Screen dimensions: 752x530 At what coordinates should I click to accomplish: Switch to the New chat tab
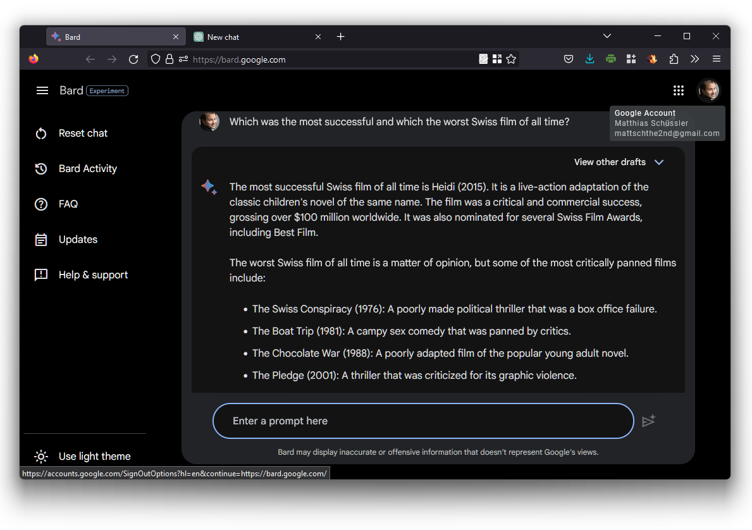tap(257, 37)
